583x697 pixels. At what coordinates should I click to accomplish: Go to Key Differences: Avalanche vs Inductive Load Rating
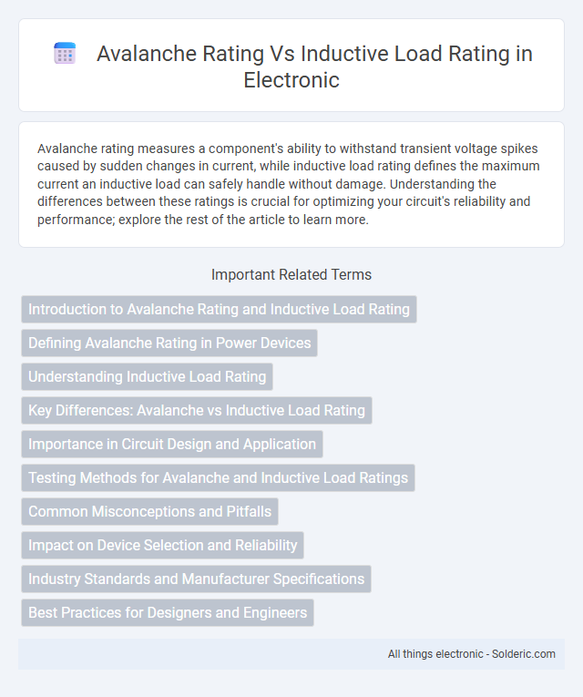(x=197, y=410)
